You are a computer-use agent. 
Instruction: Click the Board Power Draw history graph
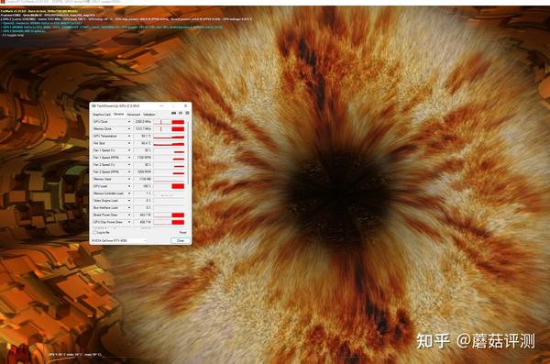(x=169, y=215)
